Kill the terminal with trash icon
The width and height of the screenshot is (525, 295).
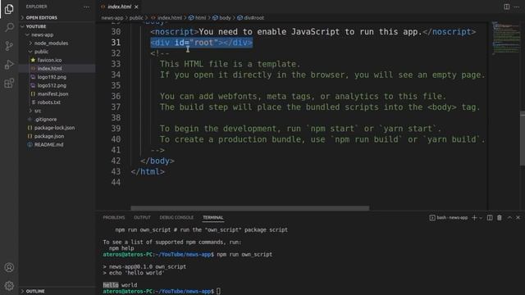(500, 218)
